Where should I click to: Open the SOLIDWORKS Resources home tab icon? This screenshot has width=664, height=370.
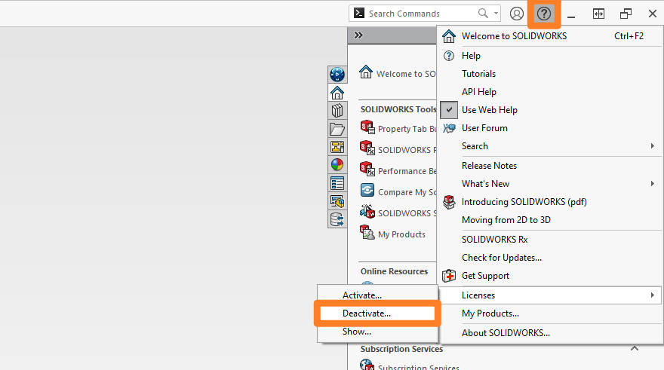337,93
